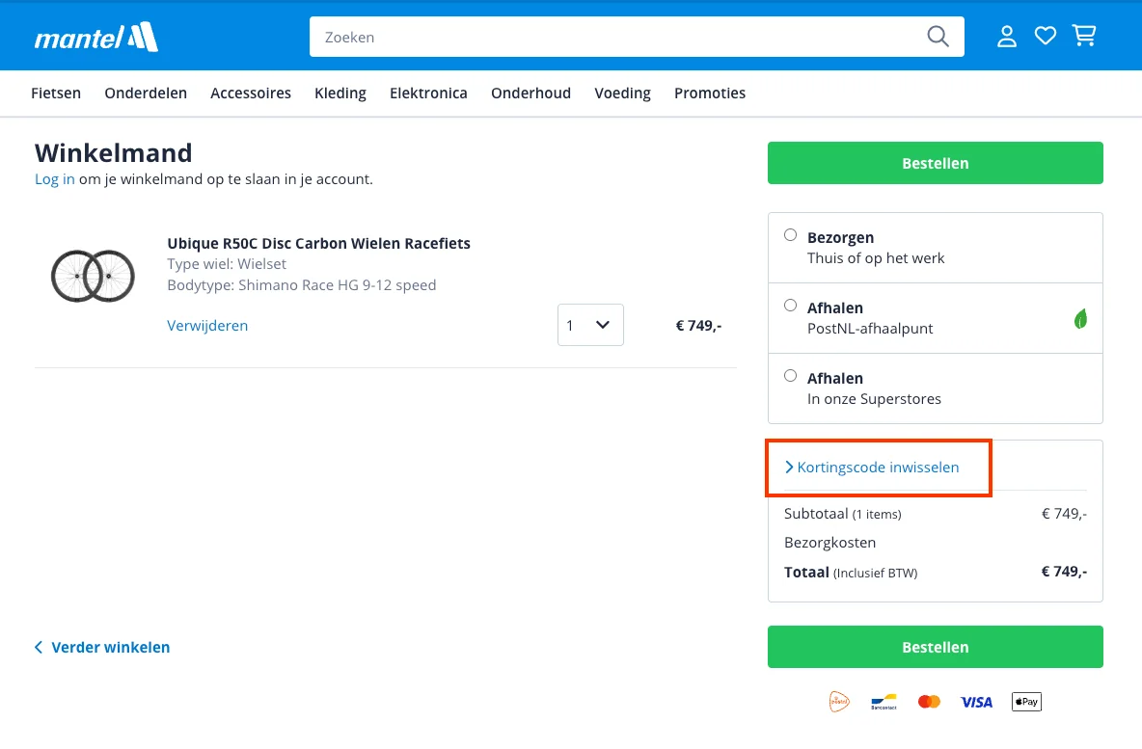The height and width of the screenshot is (749, 1142).
Task: Click the Subtotaal (1 items) label
Action: (x=843, y=514)
